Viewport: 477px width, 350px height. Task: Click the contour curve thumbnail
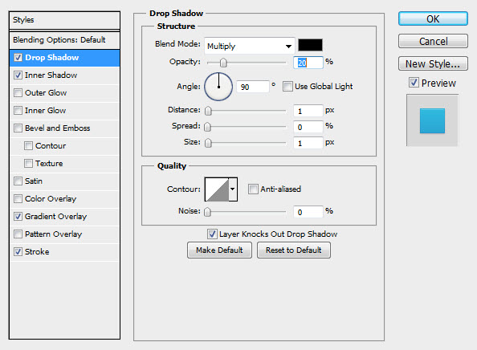point(217,189)
